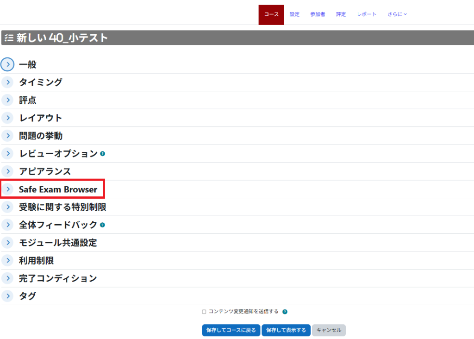Expand the タグ section chevron
The width and height of the screenshot is (474, 339).
[x=7, y=296]
